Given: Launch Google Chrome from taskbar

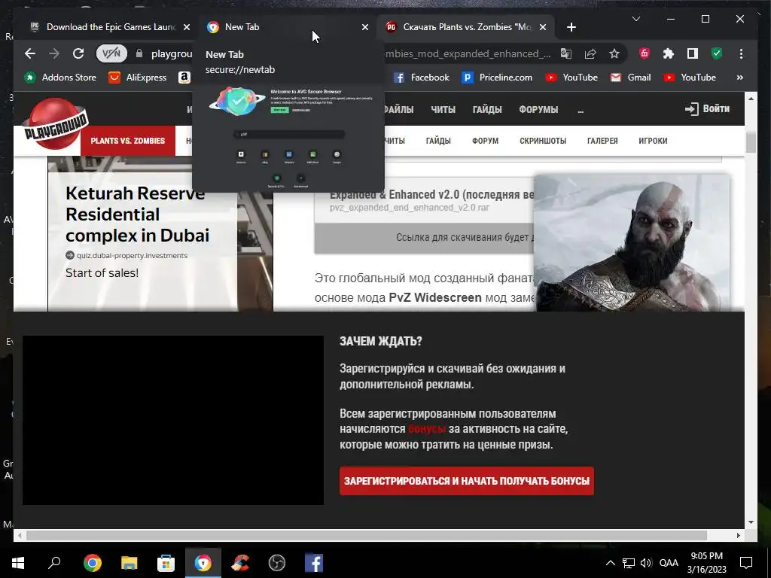Looking at the screenshot, I should coord(92,563).
